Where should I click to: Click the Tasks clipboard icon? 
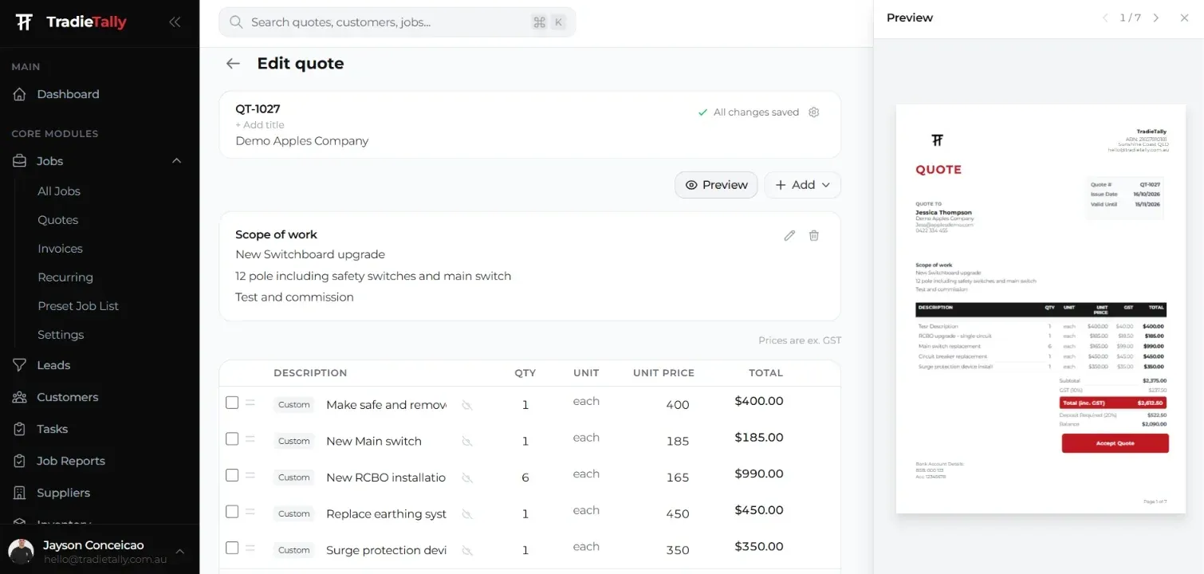point(21,429)
